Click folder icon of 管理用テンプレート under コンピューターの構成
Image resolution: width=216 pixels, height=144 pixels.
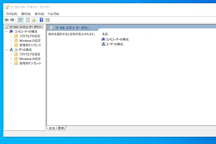[16, 45]
